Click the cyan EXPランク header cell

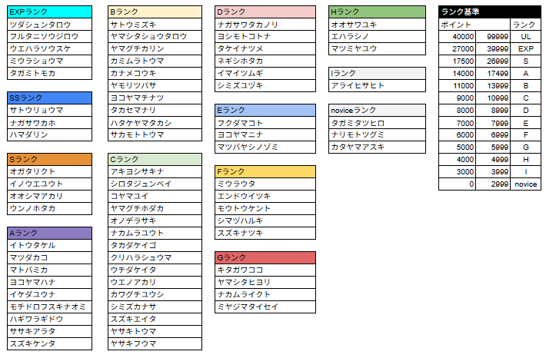[49, 12]
